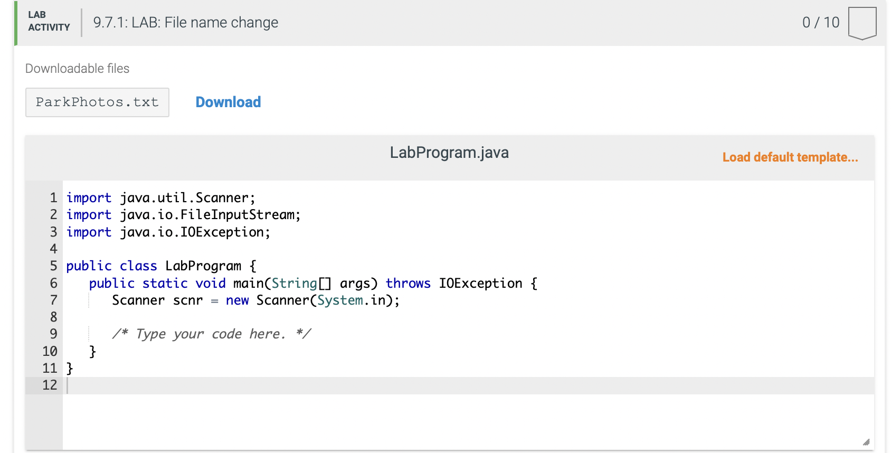This screenshot has height=453, width=891.
Task: Click the LabProgram.java file title
Action: pos(449,153)
